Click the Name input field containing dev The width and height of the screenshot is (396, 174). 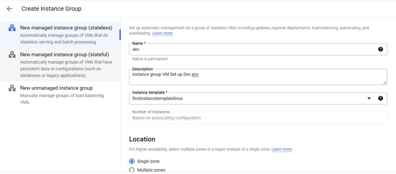pyautogui.click(x=251, y=49)
